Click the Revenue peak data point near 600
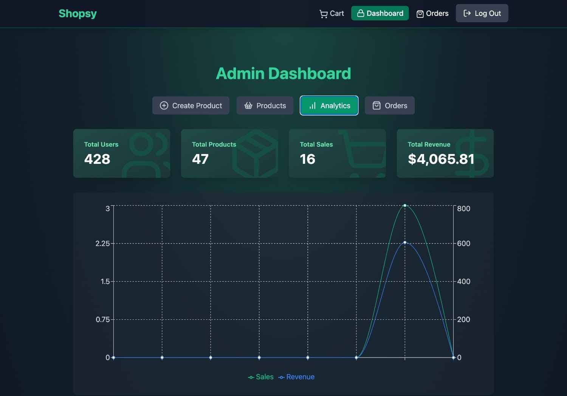This screenshot has width=567, height=396. pos(405,242)
